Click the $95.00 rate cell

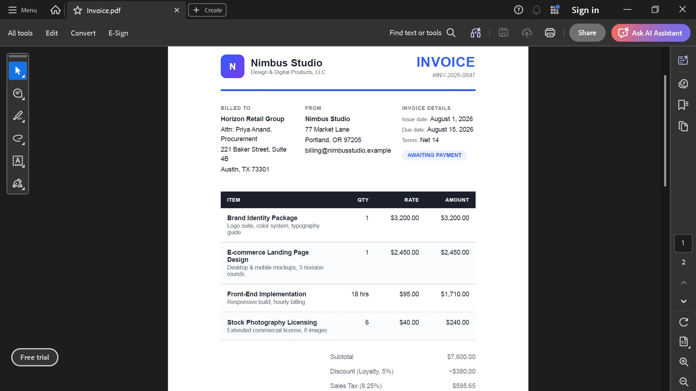click(x=409, y=294)
